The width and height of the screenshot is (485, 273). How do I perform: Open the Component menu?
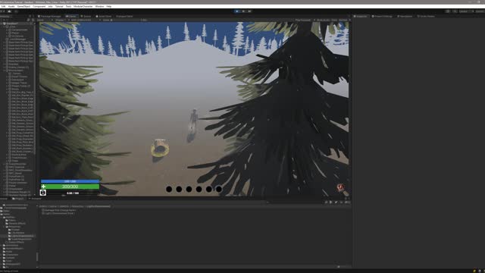39,6
